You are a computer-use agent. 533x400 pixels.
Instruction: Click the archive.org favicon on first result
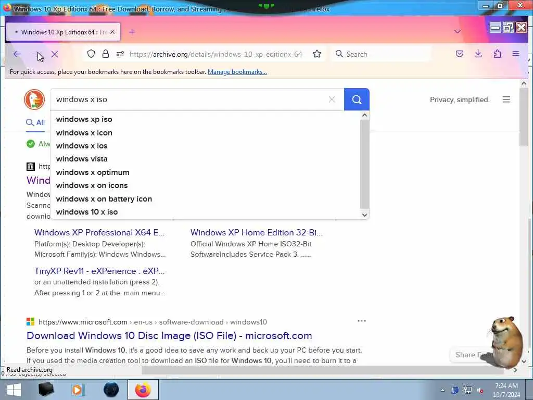[x=31, y=166]
